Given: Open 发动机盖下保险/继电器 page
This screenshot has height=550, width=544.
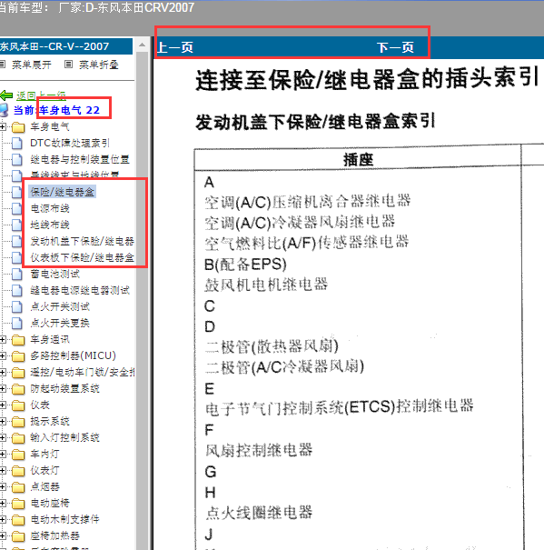Looking at the screenshot, I should point(82,241).
